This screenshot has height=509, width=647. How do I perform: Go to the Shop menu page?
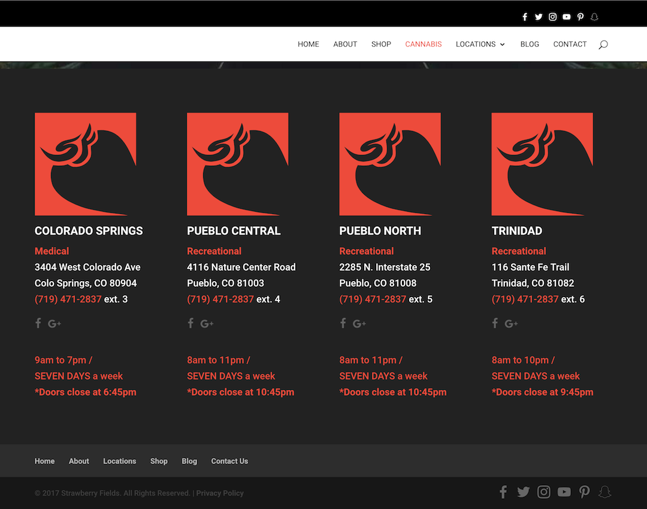[381, 44]
